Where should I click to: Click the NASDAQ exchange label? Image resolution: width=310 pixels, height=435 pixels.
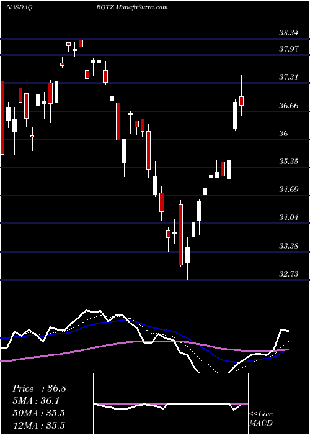tap(19, 7)
